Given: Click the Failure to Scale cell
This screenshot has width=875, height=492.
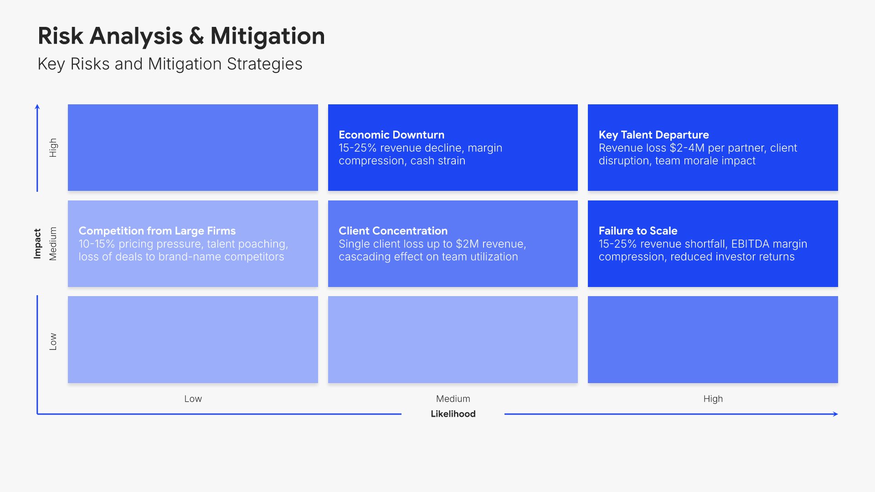Looking at the screenshot, I should pyautogui.click(x=712, y=244).
